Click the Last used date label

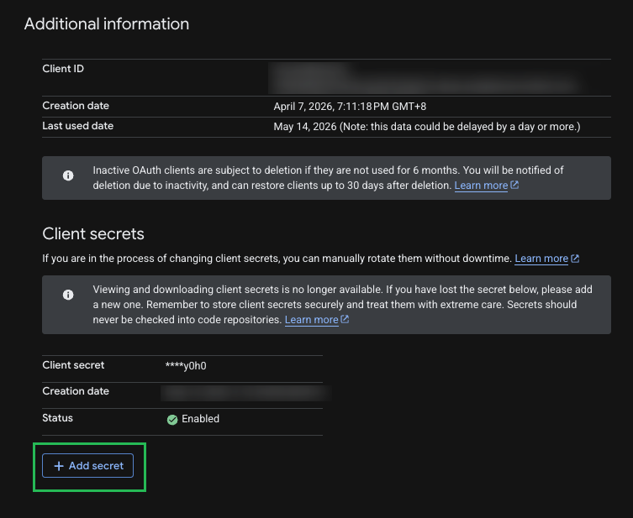click(x=78, y=126)
